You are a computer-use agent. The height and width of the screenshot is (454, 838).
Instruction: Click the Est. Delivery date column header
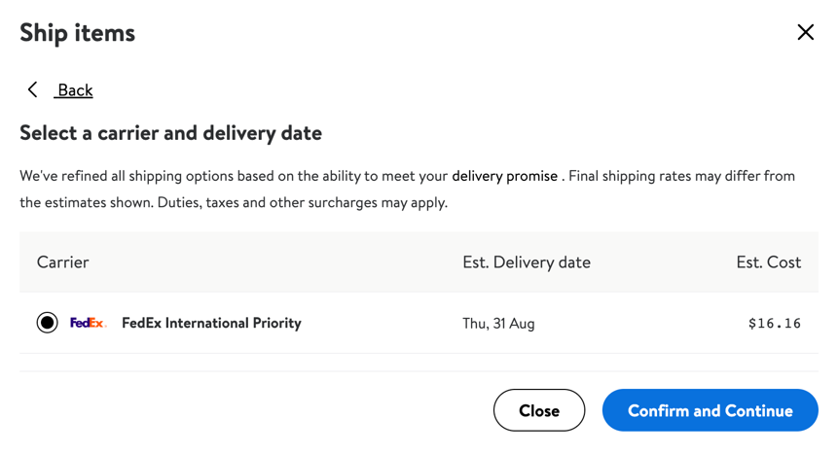527,262
